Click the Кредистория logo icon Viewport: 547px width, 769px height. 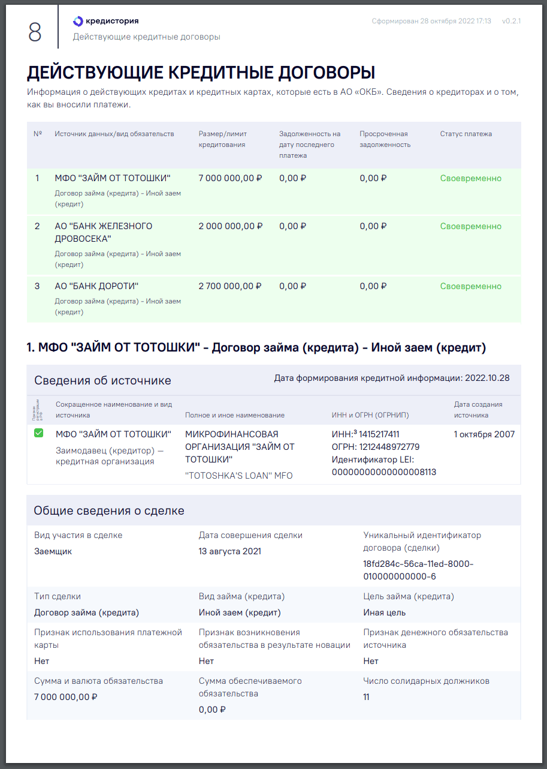(x=78, y=21)
